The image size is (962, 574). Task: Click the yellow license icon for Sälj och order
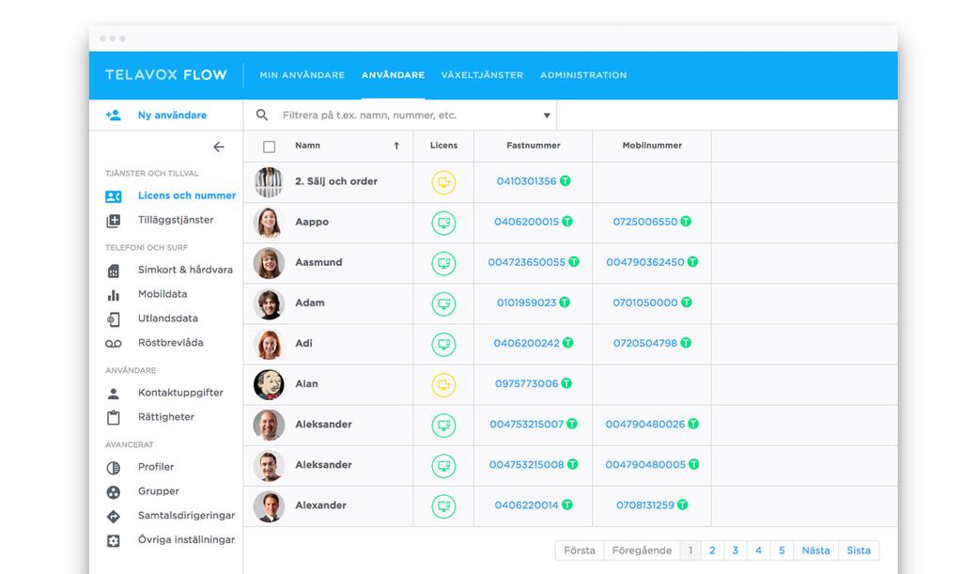pos(443,182)
